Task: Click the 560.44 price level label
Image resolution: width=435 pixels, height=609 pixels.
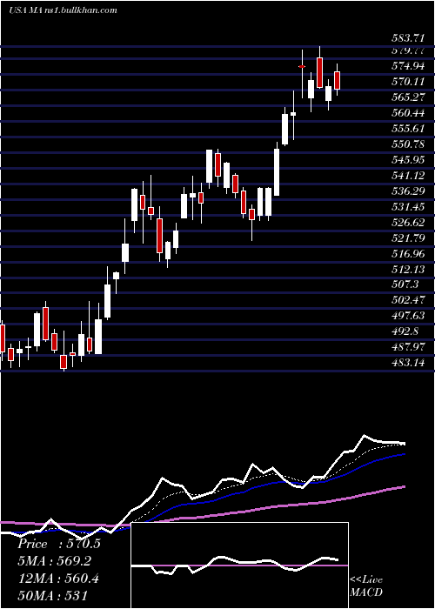Action: (x=408, y=113)
